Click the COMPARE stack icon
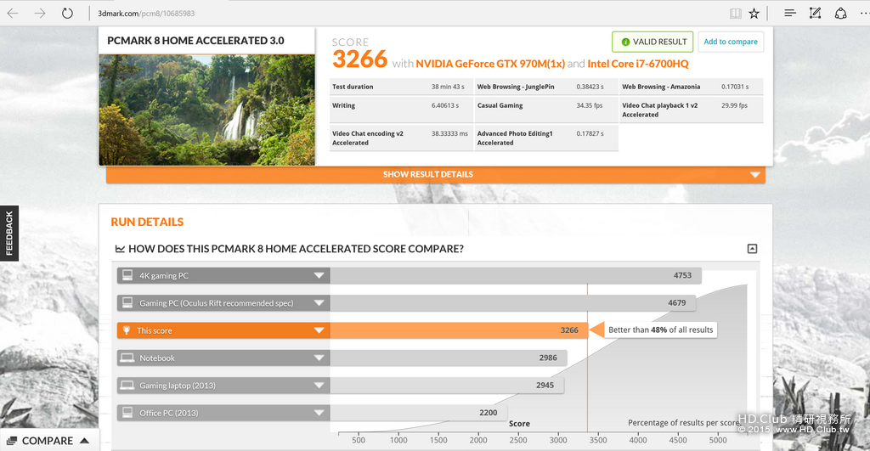This screenshot has height=451, width=870. (x=12, y=441)
